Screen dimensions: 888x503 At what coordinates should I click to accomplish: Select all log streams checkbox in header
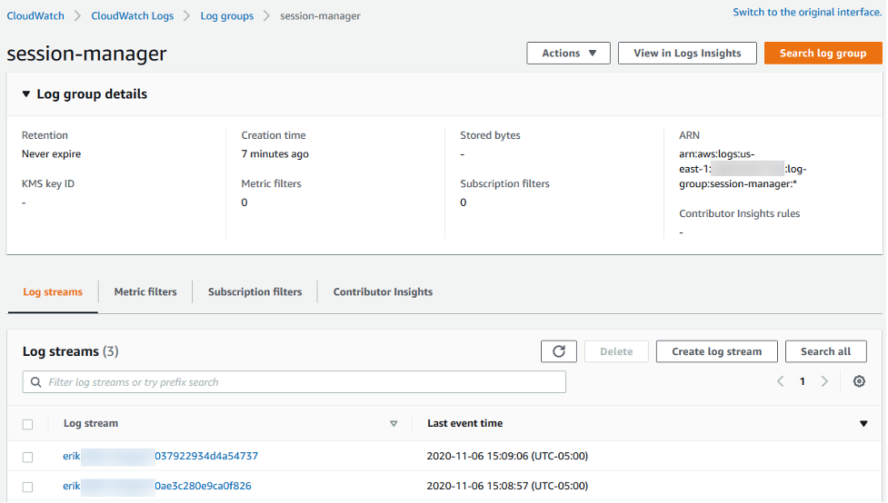[28, 424]
